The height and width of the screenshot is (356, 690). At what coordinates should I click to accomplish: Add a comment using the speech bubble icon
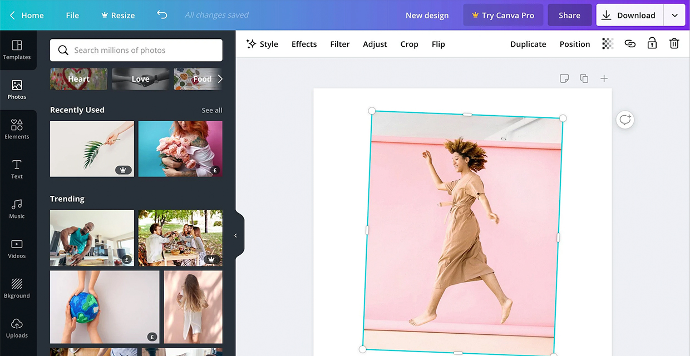tap(625, 120)
